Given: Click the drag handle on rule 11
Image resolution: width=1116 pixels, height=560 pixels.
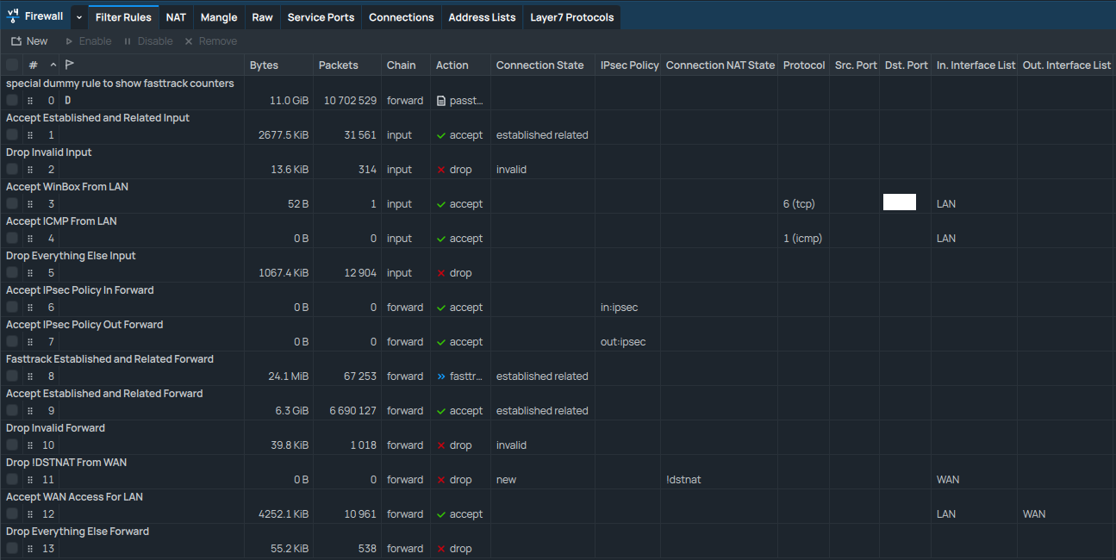Looking at the screenshot, I should point(30,480).
